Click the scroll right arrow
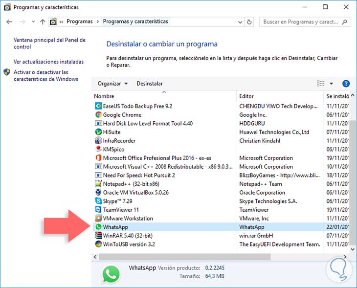The width and height of the screenshot is (357, 288). (345, 257)
